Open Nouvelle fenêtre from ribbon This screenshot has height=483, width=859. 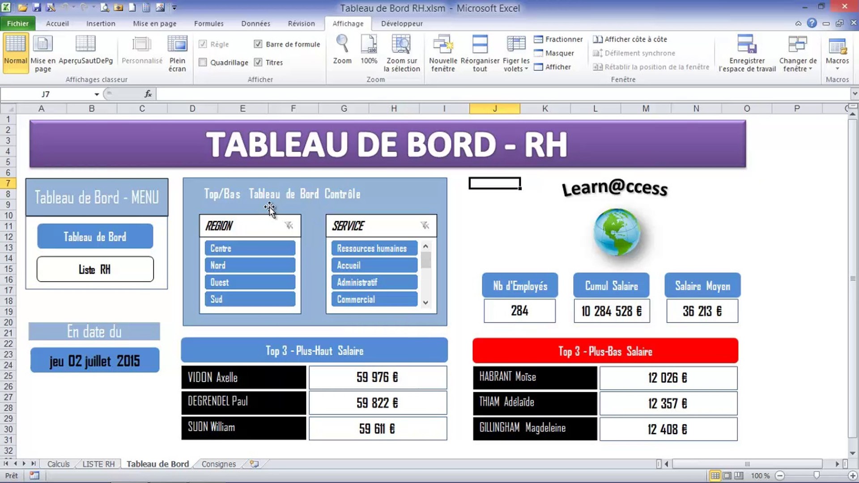click(x=442, y=45)
